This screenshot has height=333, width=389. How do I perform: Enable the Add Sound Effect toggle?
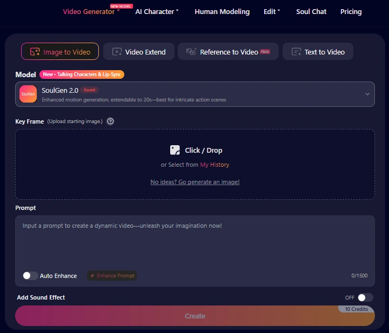click(x=365, y=297)
